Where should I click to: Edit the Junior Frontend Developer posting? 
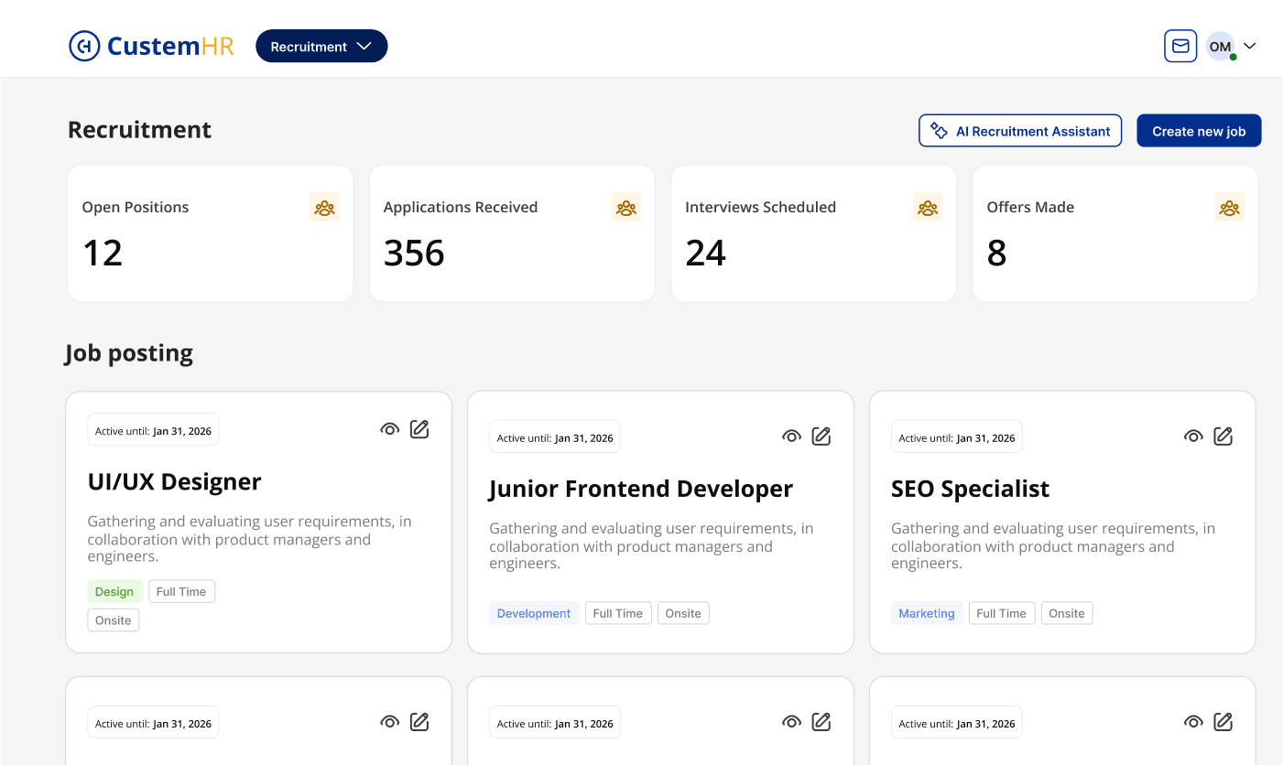coord(821,436)
